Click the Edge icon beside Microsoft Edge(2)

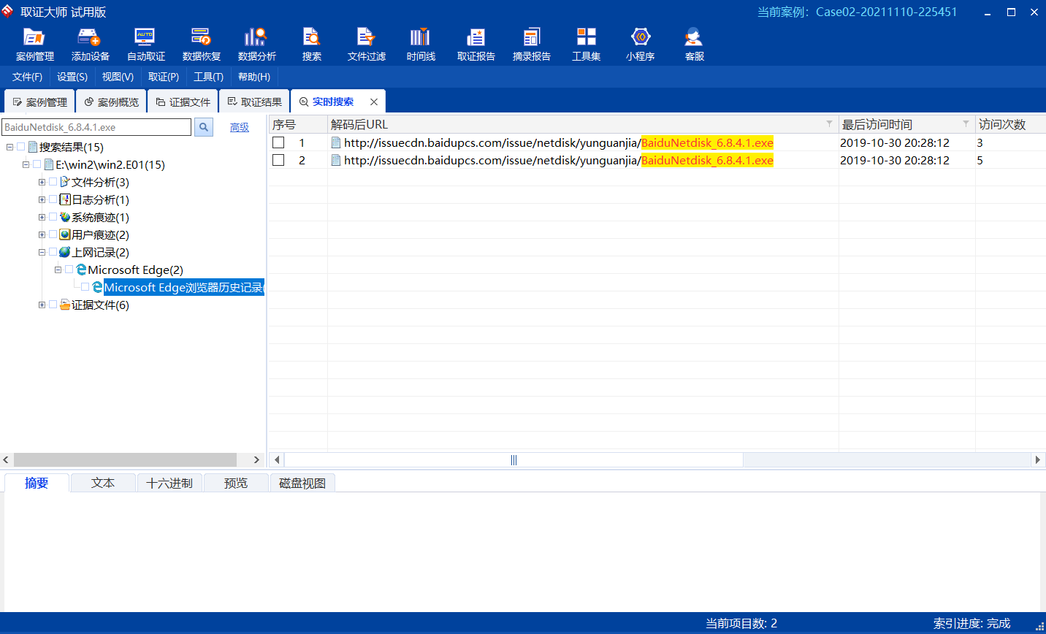pos(81,270)
